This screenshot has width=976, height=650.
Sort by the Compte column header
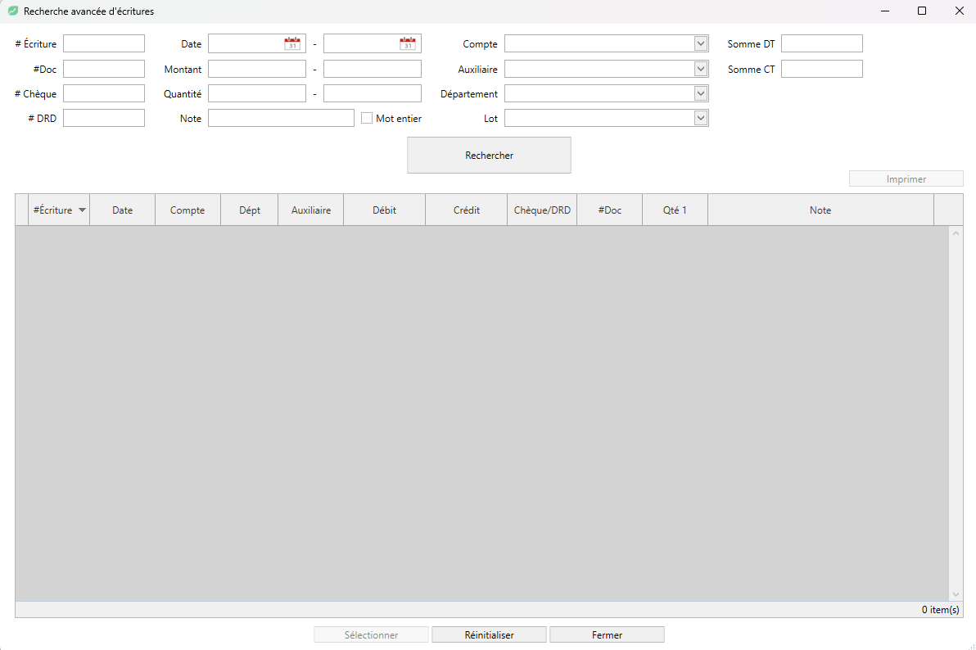tap(188, 210)
